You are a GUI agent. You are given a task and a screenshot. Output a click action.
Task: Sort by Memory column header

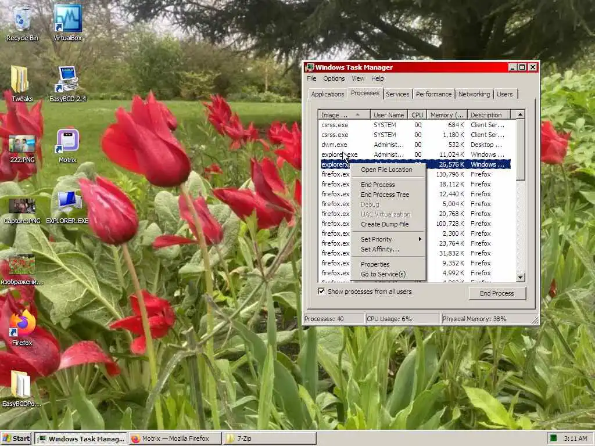pyautogui.click(x=447, y=114)
